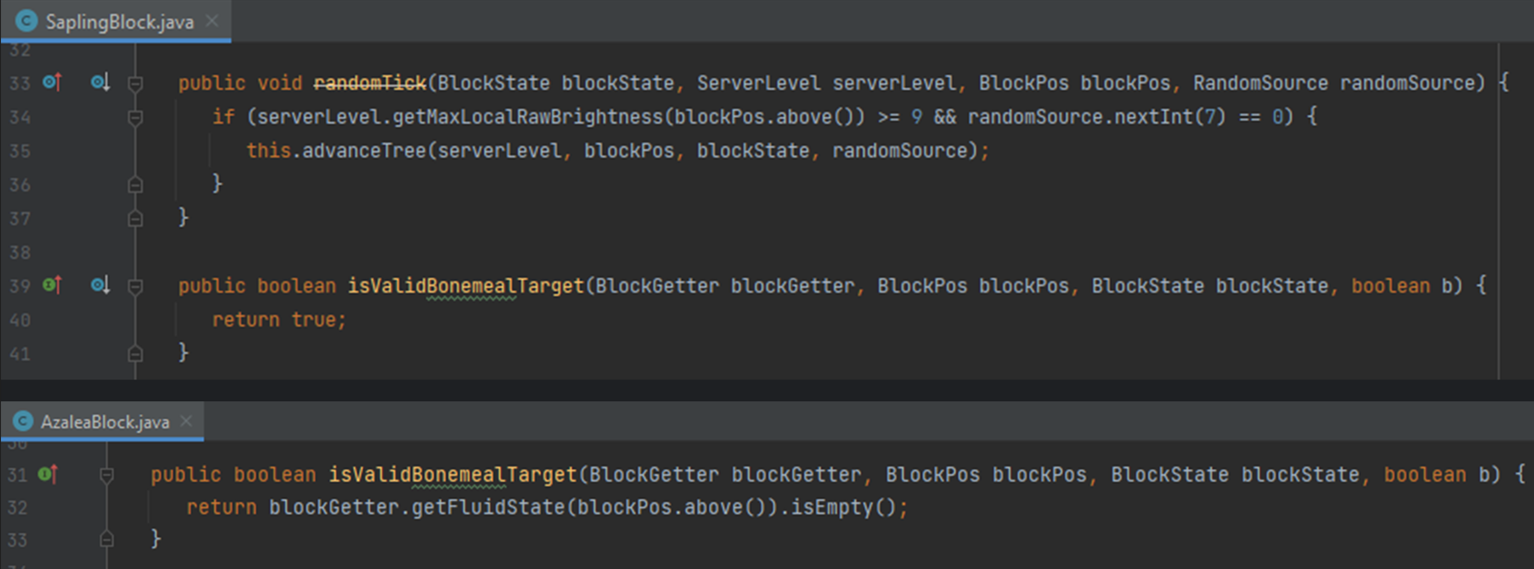Collapse isValidBonemealTarget fold in SaplingBlock line 39
The width and height of the screenshot is (1534, 569).
[x=135, y=286]
